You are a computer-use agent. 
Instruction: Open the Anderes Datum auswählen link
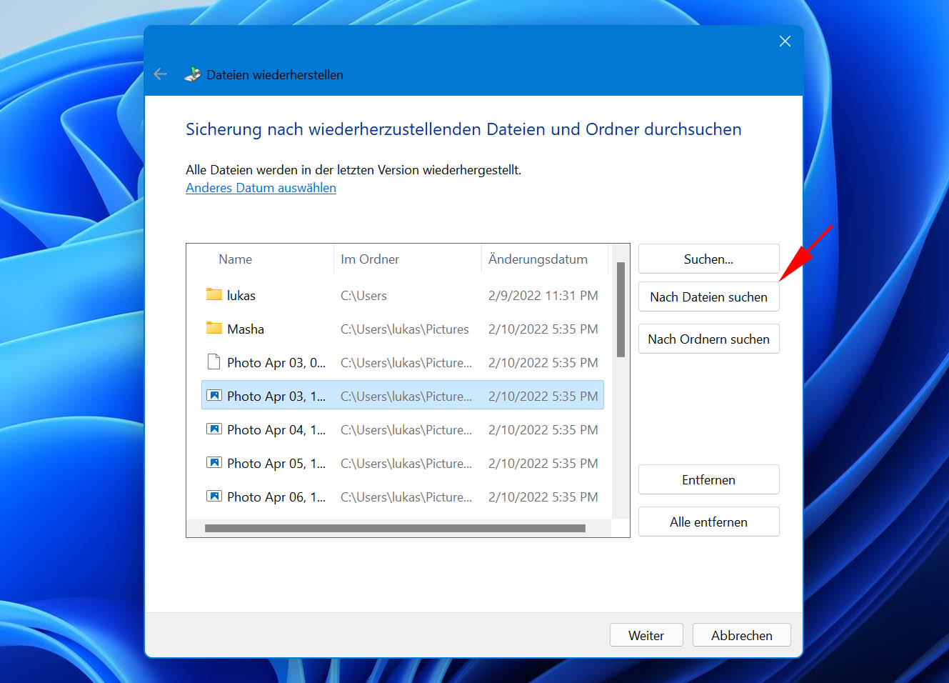[x=261, y=188]
